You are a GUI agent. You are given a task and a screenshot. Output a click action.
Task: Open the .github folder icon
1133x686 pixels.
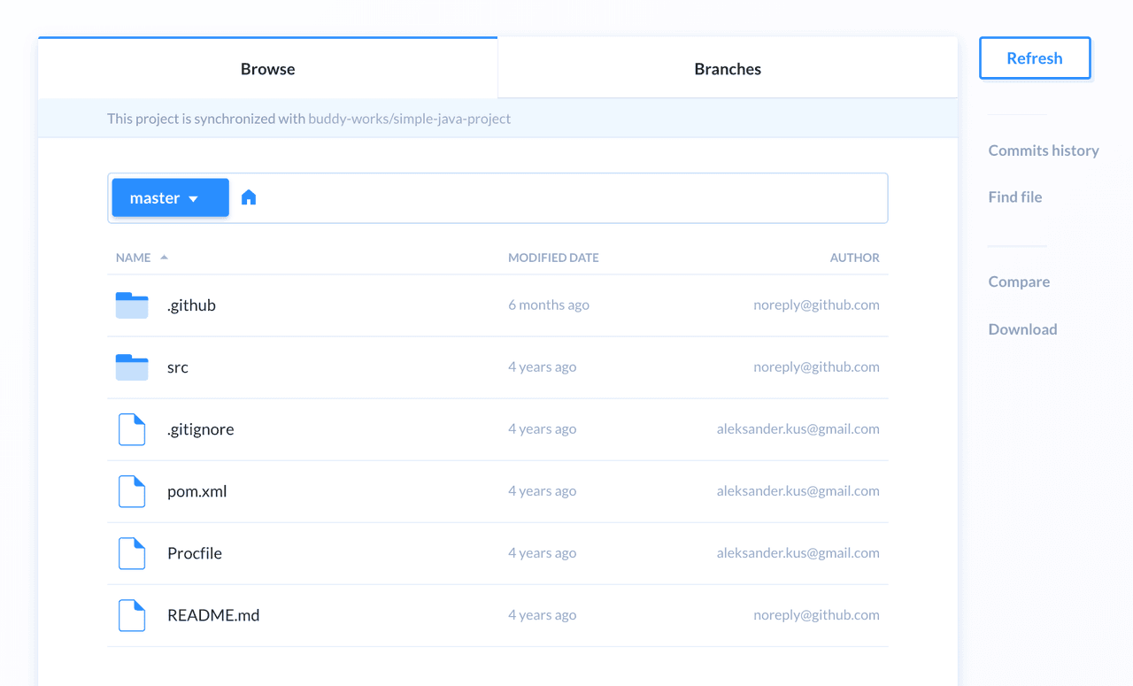tap(131, 304)
